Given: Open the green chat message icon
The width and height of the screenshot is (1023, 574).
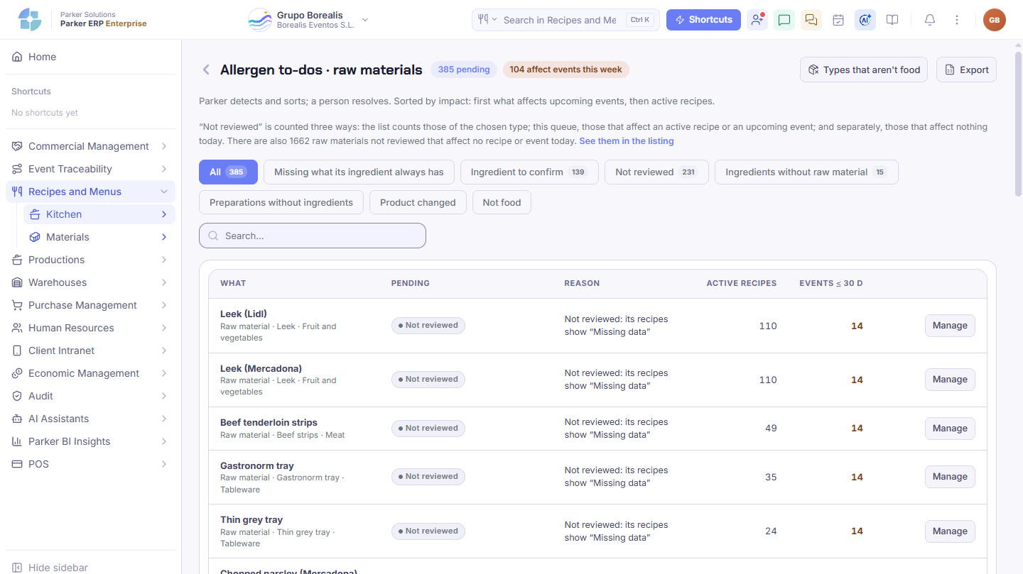Looking at the screenshot, I should pos(784,20).
